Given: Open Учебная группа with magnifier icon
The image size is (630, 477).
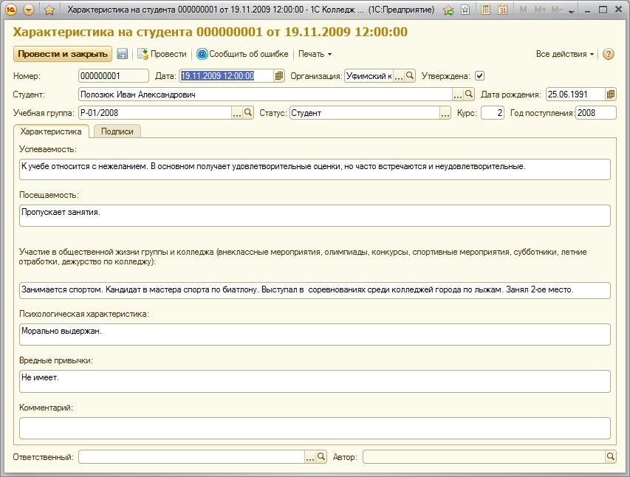Looking at the screenshot, I should click(x=248, y=113).
